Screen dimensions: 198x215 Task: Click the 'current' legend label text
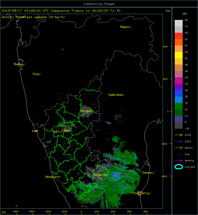pyautogui.click(x=190, y=167)
